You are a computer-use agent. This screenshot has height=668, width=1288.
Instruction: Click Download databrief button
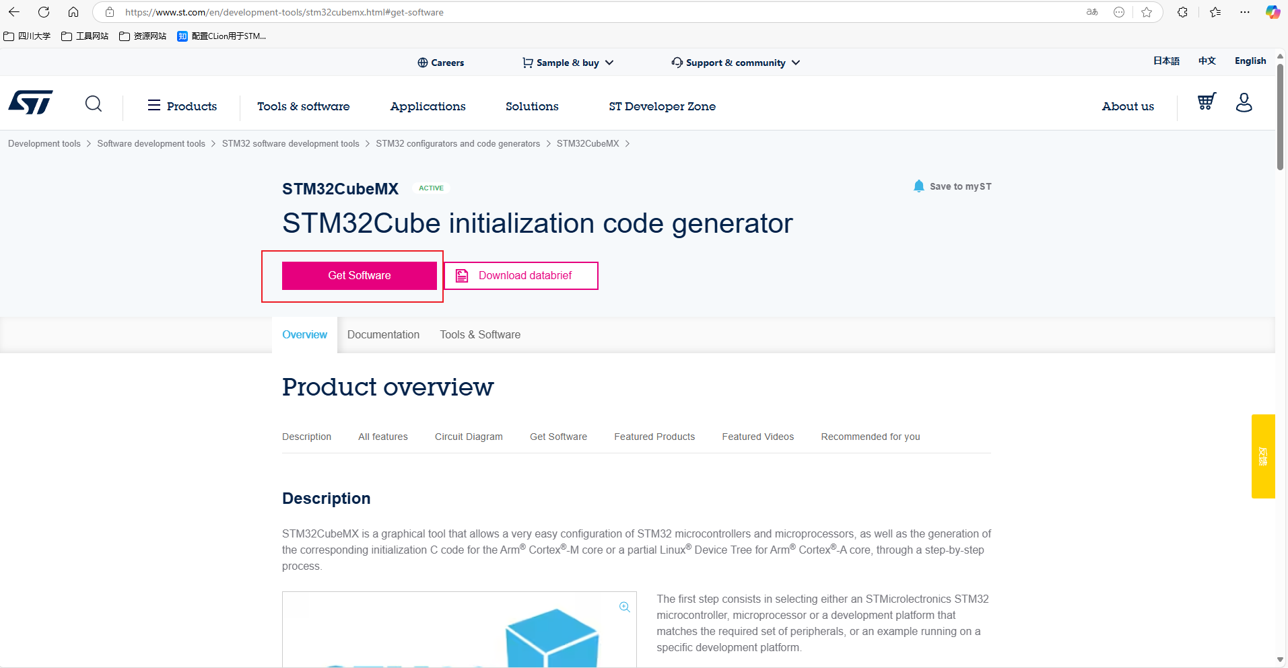[x=521, y=276]
